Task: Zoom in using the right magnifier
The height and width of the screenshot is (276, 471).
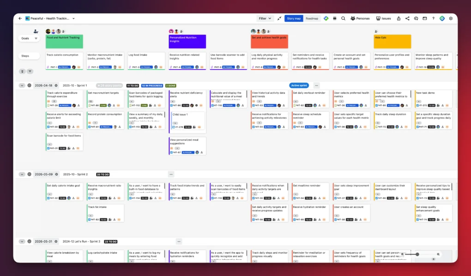Action: [438, 254]
